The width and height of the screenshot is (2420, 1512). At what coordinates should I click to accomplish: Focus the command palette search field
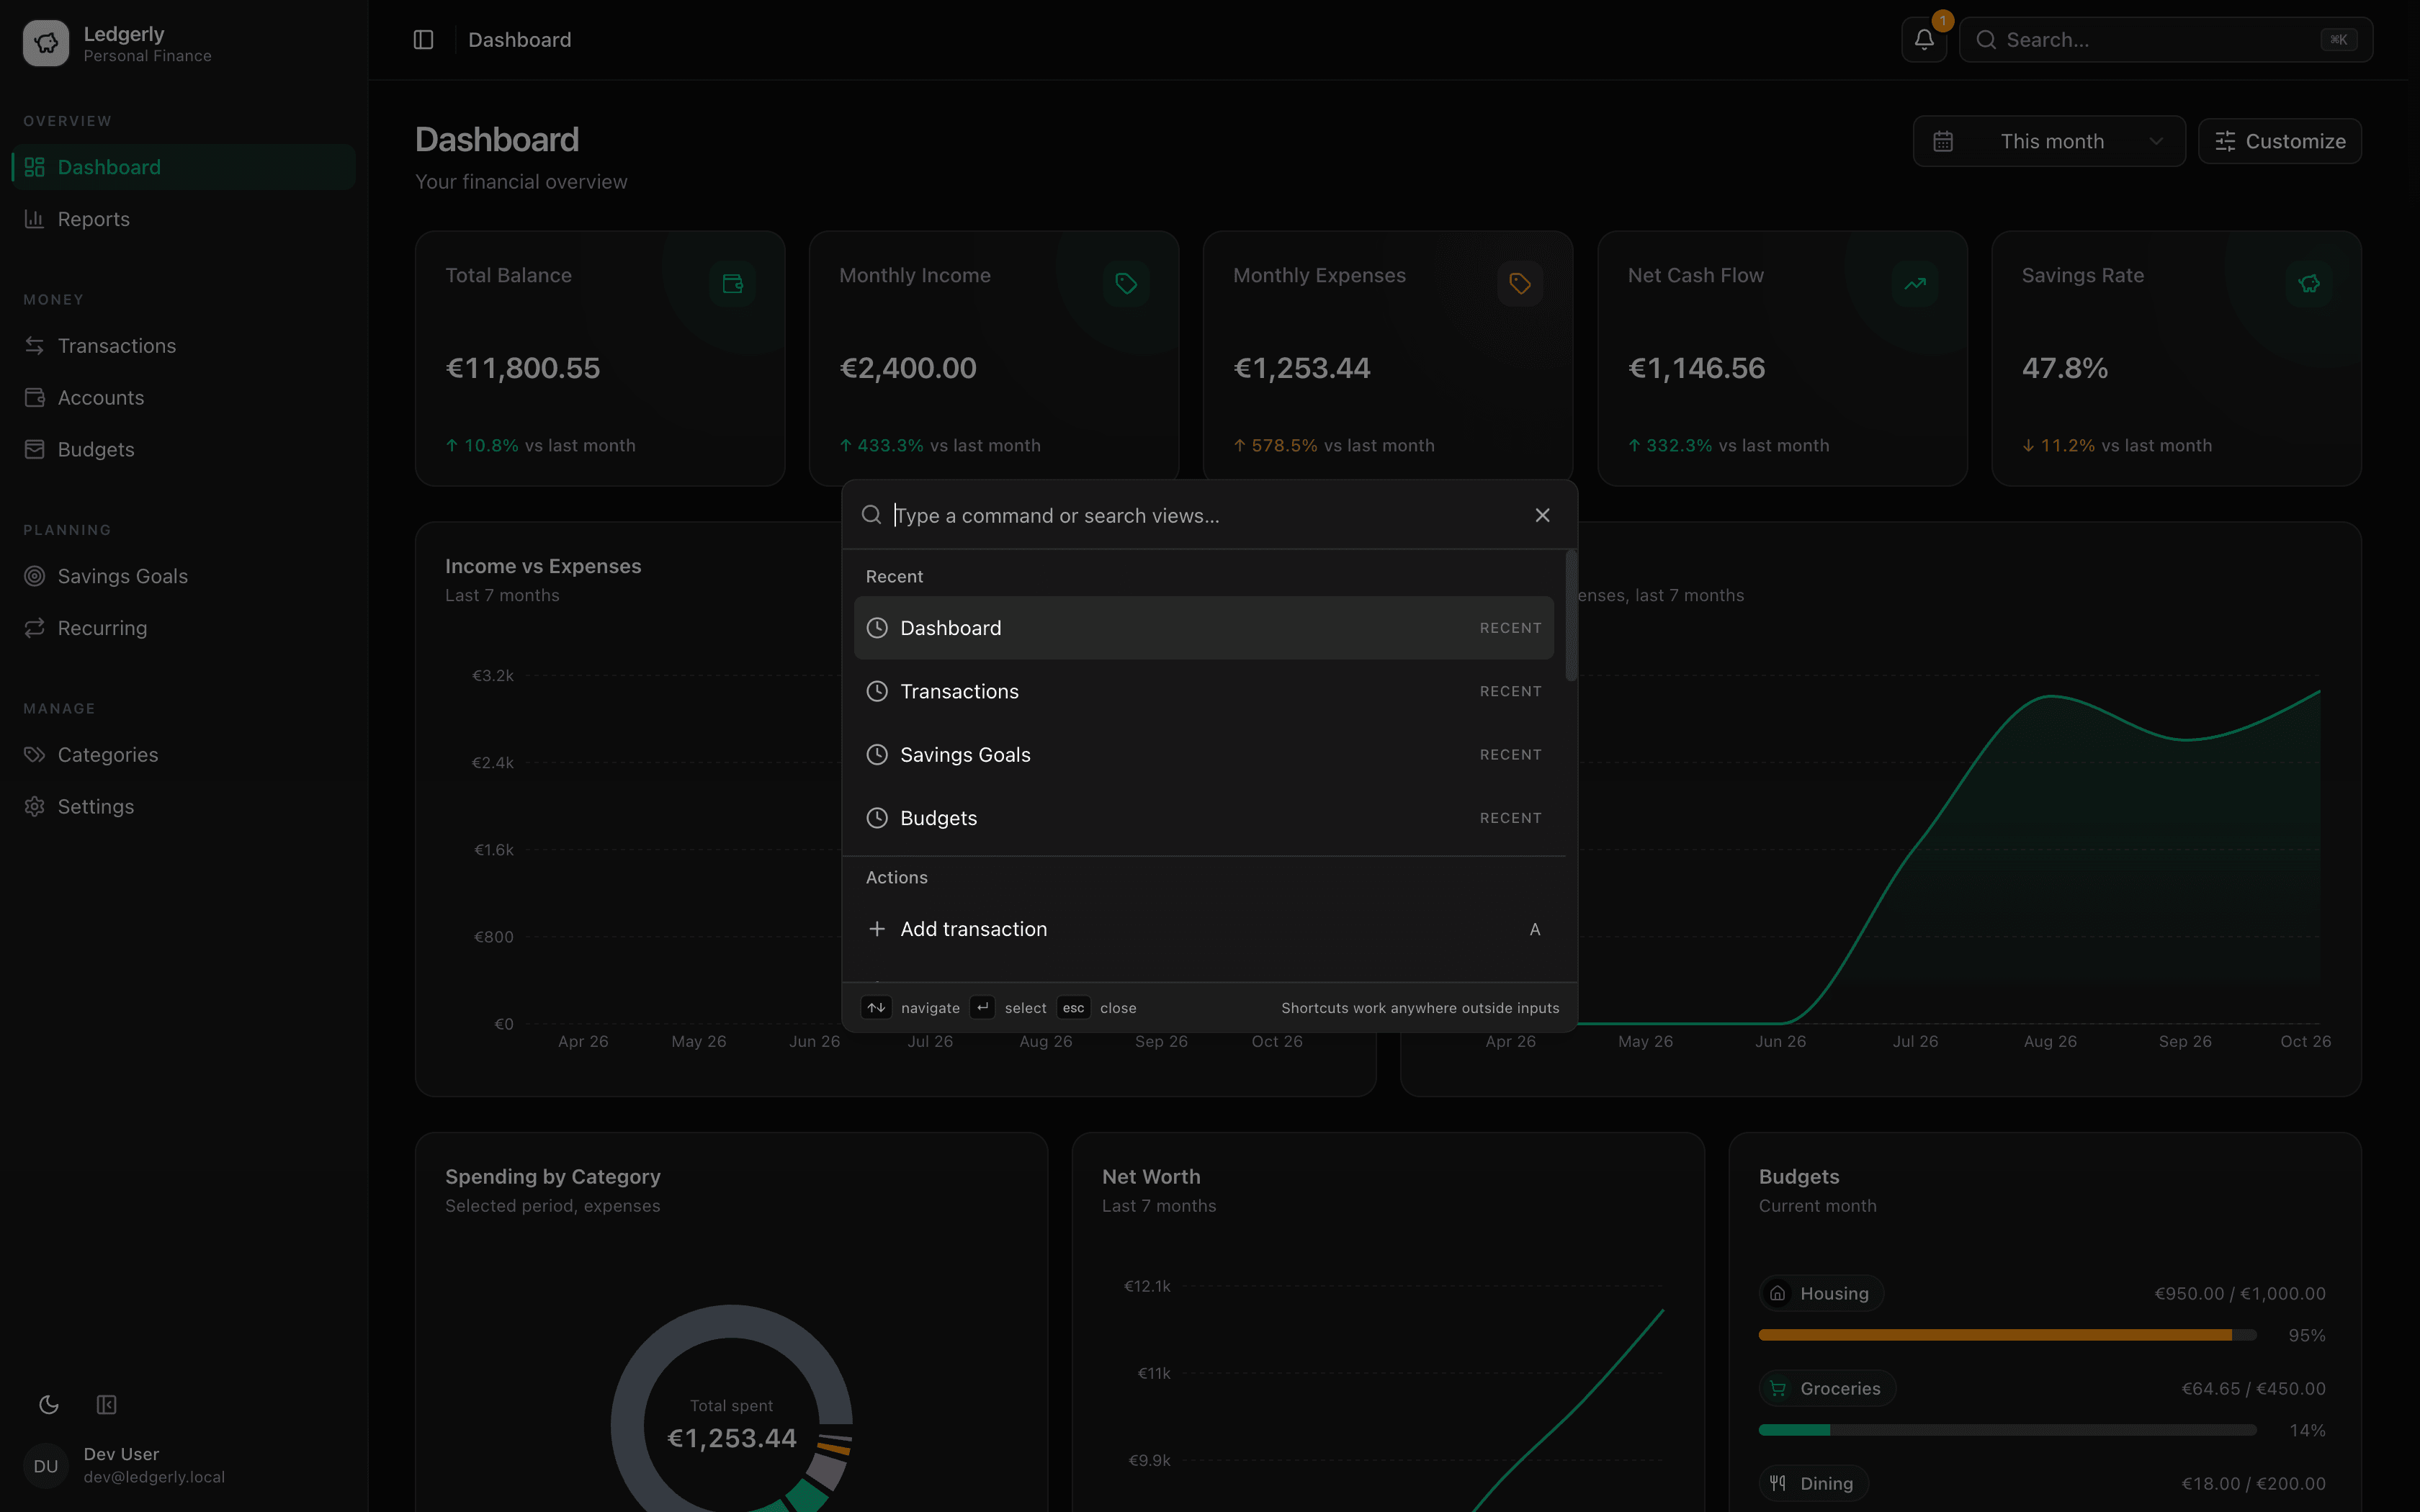click(1205, 516)
